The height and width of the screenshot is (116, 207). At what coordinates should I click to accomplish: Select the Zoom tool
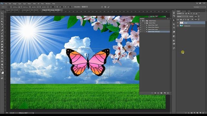point(2,67)
